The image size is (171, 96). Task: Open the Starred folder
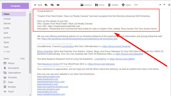point(7,23)
